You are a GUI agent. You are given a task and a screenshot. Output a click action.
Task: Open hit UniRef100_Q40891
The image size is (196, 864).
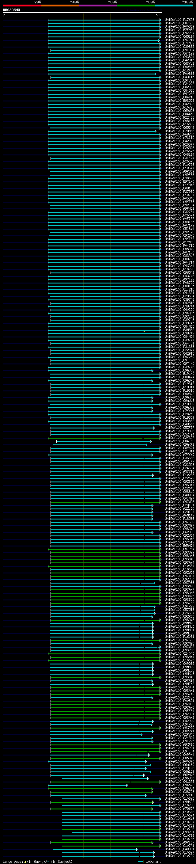(x=179, y=849)
